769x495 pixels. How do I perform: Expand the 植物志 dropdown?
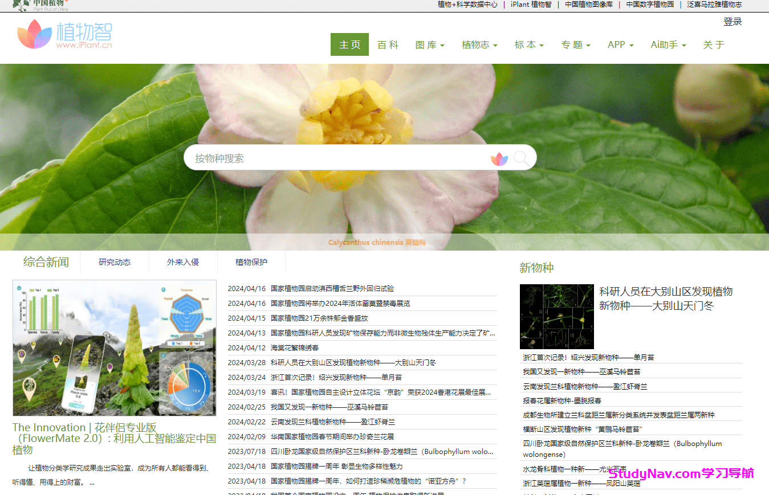pos(479,45)
